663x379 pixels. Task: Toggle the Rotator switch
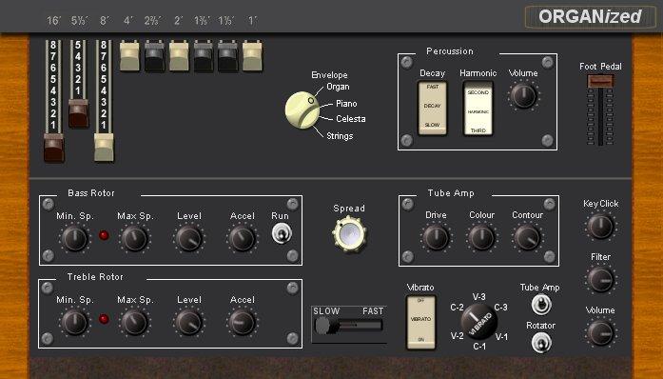541,342
